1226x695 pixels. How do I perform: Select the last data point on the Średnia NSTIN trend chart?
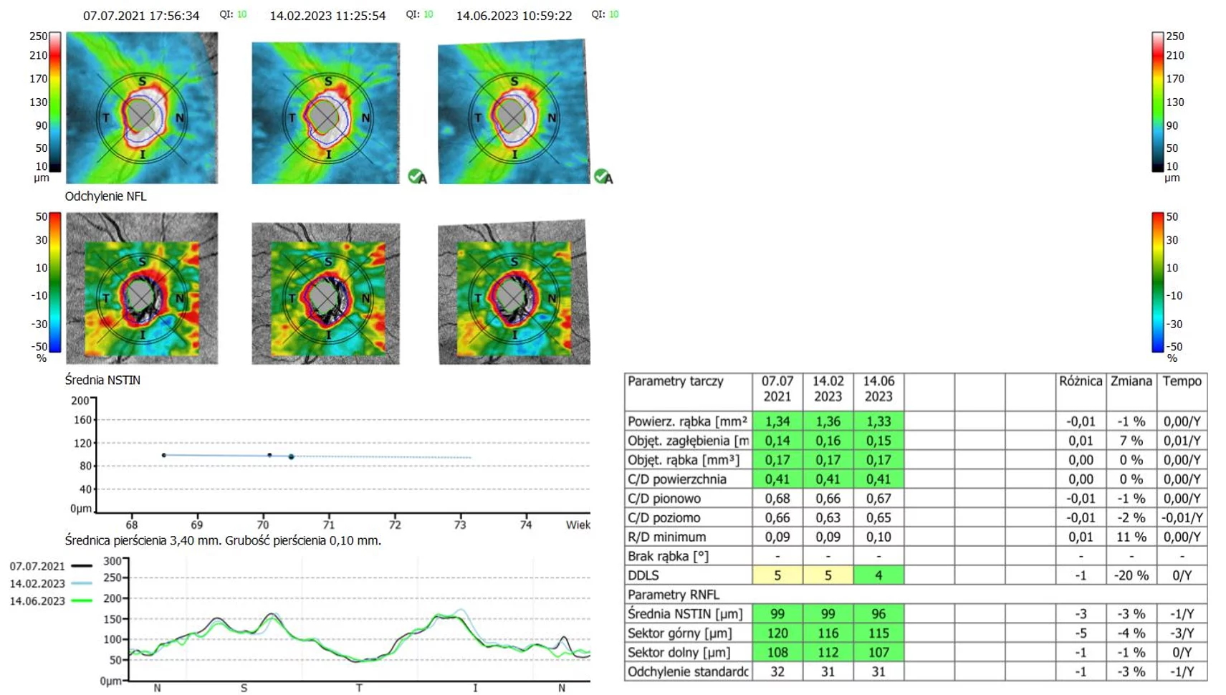tap(291, 456)
